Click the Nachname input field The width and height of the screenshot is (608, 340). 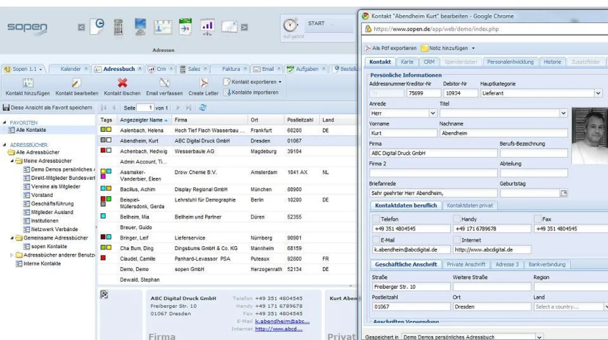click(503, 133)
